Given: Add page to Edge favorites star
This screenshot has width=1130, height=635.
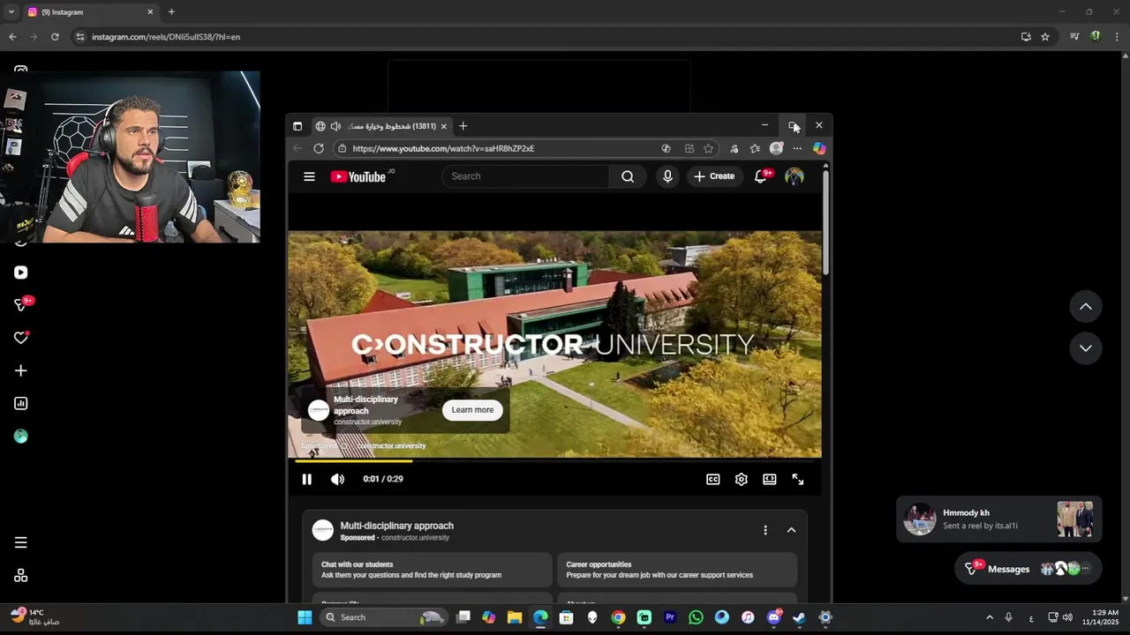Looking at the screenshot, I should tap(708, 148).
